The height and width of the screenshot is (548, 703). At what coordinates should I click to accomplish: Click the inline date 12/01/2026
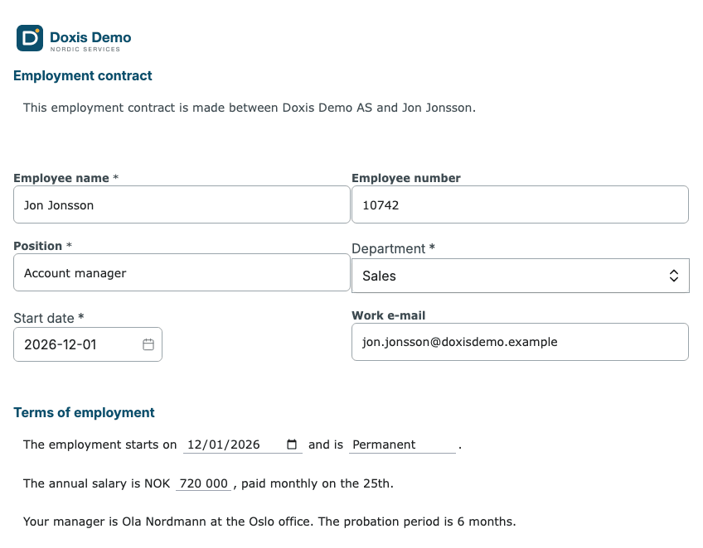tap(224, 445)
